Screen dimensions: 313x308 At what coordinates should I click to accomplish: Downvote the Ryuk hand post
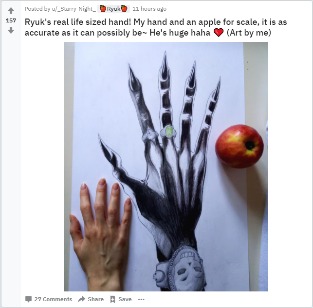pos(11,30)
